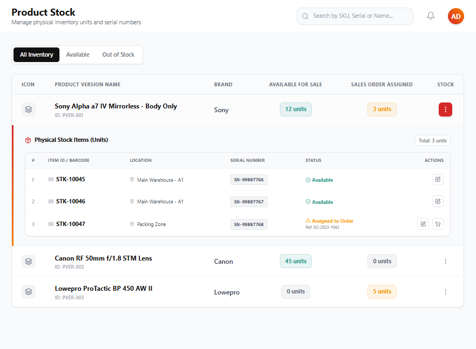
Task: Click the layers icon for Canon RF 50mm
Action: pyautogui.click(x=29, y=261)
